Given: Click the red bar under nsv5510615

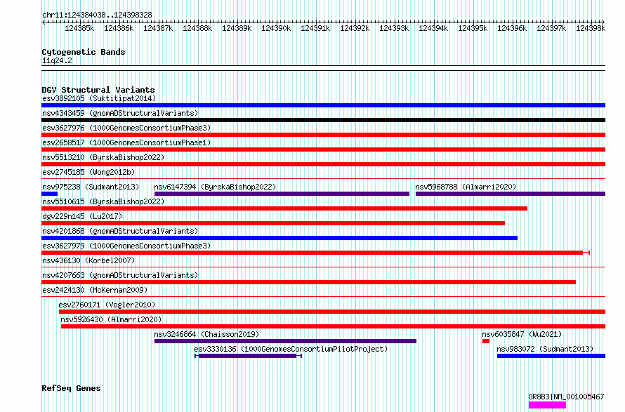Looking at the screenshot, I should 284,208.
